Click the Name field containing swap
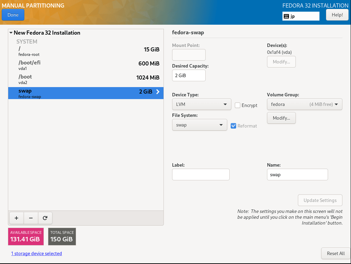Image resolution: width=351 pixels, height=264 pixels. click(297, 175)
